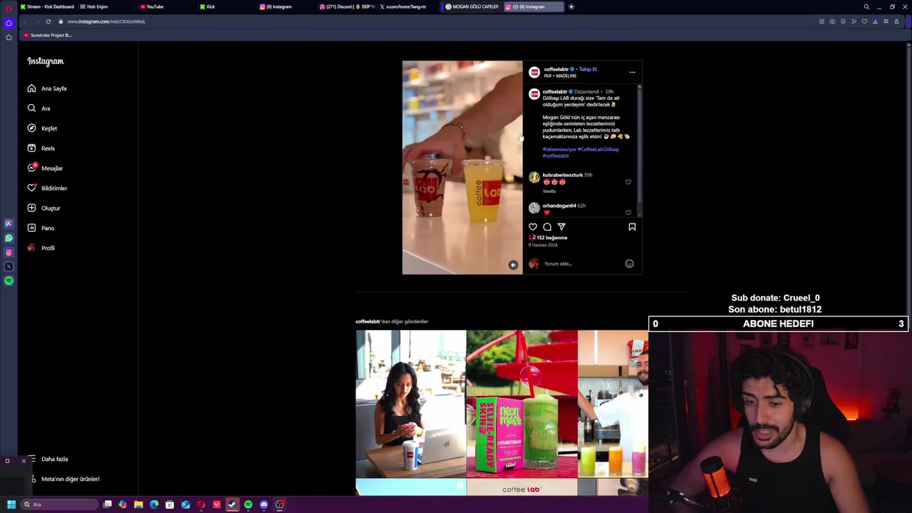Open Windows Start menu
The image size is (912, 513).
coord(11,504)
